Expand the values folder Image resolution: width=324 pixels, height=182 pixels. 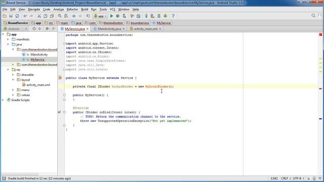point(13,95)
